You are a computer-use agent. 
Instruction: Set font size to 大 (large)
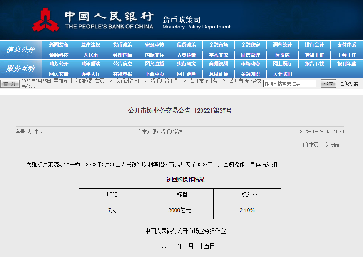click(29, 132)
